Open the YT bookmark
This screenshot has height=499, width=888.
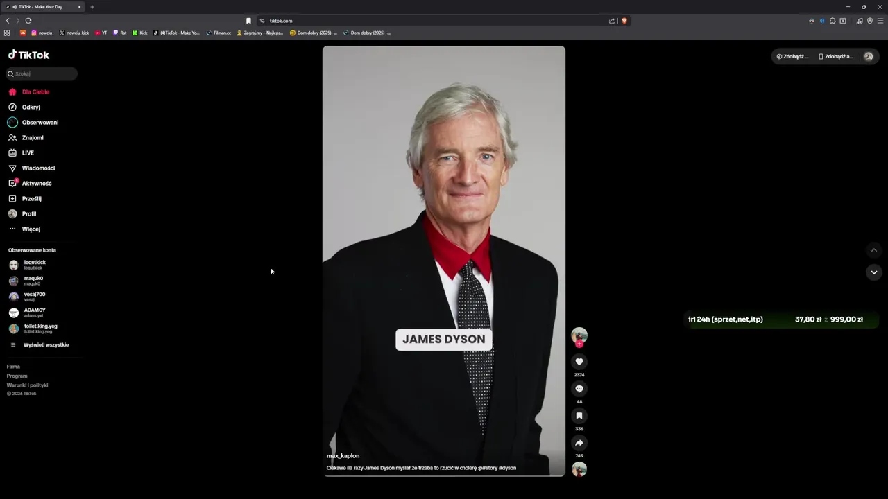tap(101, 33)
